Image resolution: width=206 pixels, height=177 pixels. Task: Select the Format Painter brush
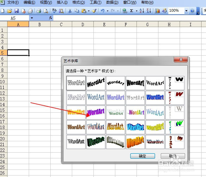click(x=94, y=11)
